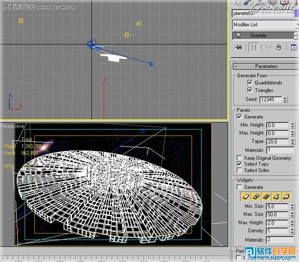Viewport: 299px width, 262px height.
Task: Select the second widget type icon
Action: click(256, 196)
